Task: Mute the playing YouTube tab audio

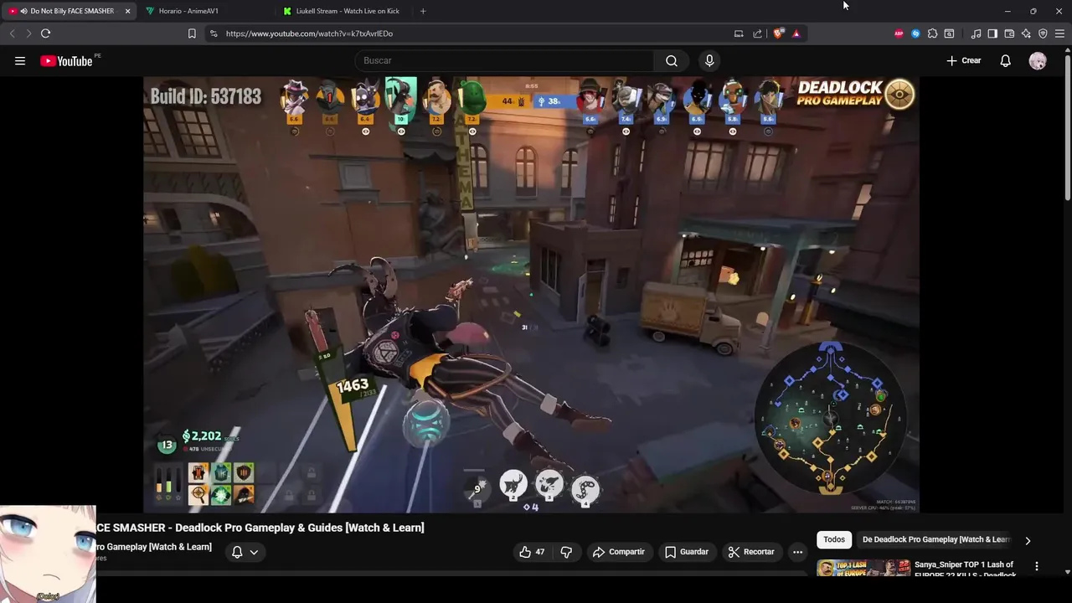Action: point(23,11)
